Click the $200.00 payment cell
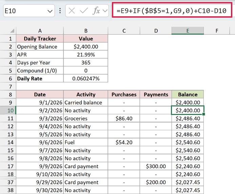The image size is (235, 194). click(x=156, y=182)
